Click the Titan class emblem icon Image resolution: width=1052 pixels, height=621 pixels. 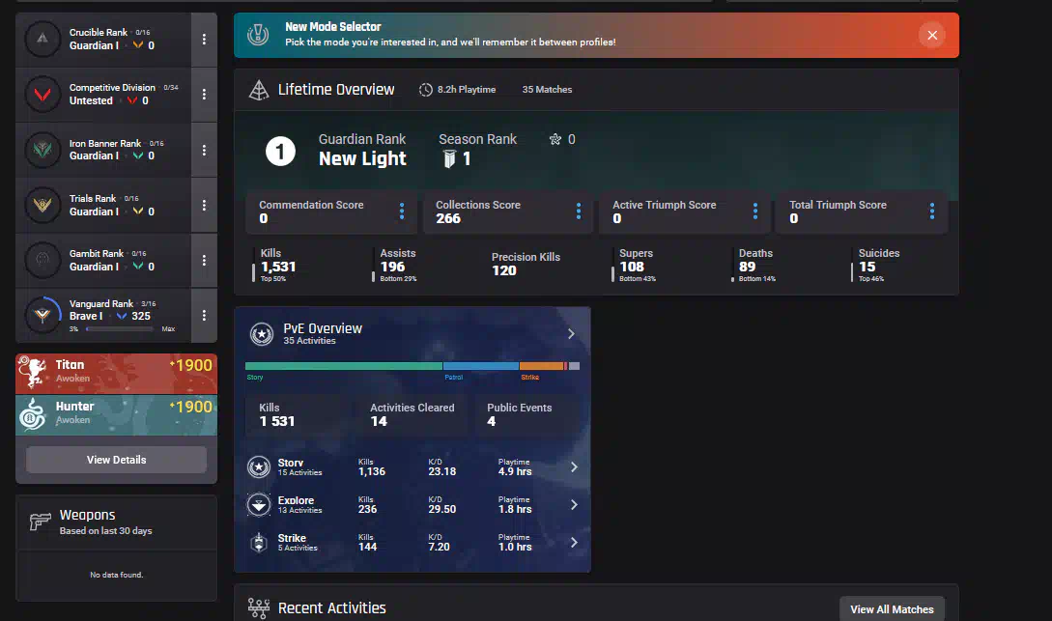(x=32, y=373)
